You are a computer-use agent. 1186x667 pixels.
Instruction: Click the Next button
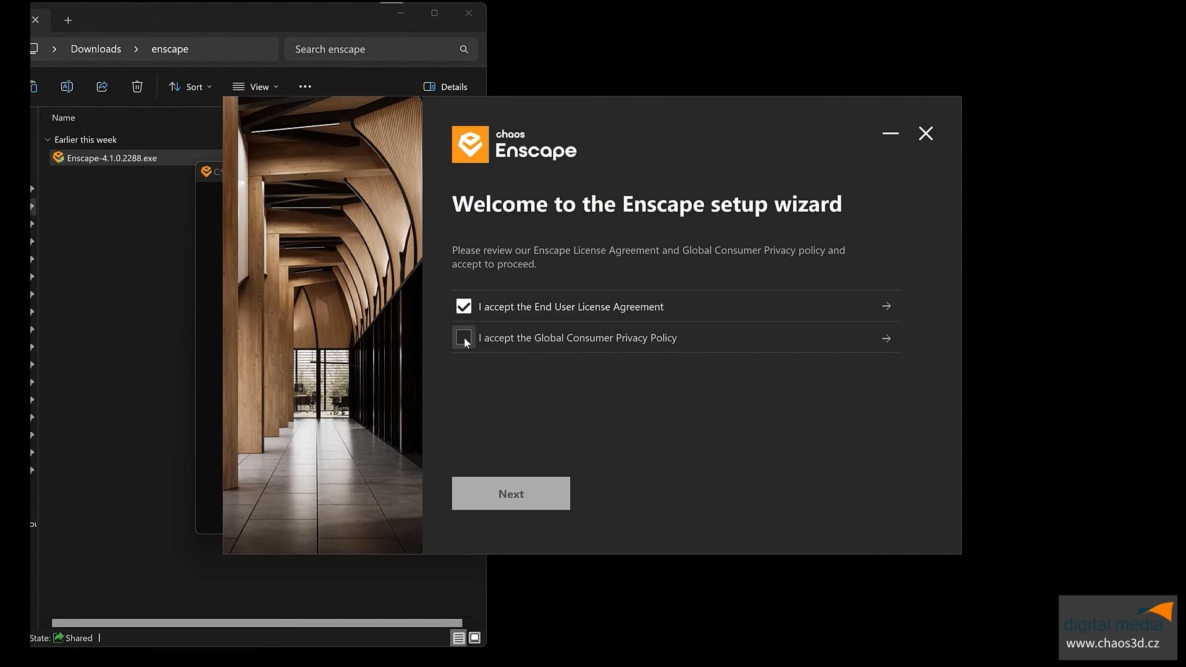(510, 493)
